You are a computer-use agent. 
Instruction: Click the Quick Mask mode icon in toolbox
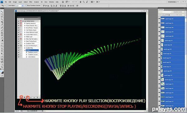point(2,75)
